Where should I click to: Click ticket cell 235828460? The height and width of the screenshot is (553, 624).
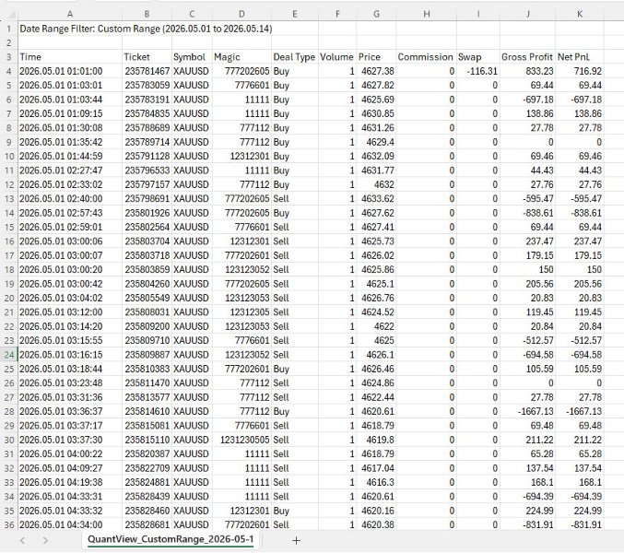[147, 511]
